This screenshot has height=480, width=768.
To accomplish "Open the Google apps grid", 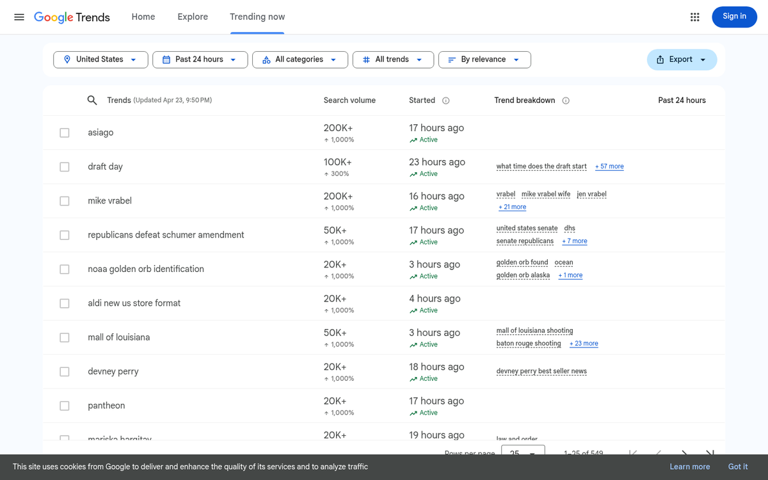I will [x=694, y=17].
